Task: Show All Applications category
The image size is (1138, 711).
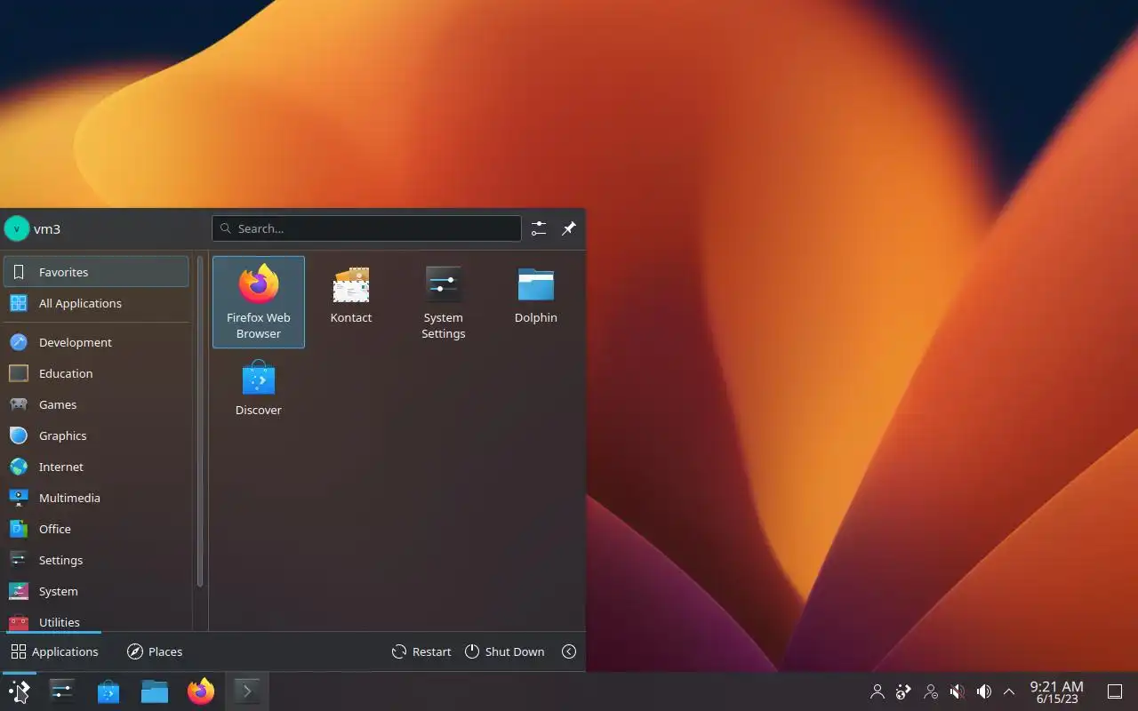Action: (96, 303)
